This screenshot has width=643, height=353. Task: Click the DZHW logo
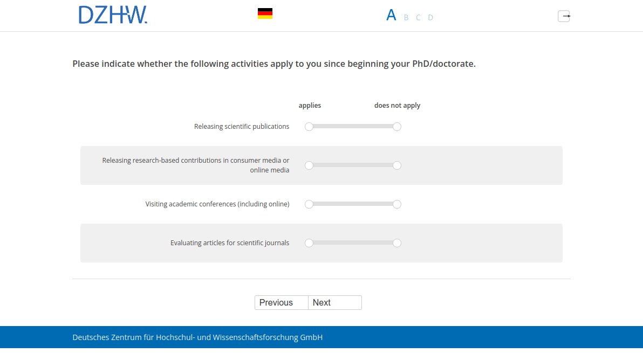coord(113,15)
